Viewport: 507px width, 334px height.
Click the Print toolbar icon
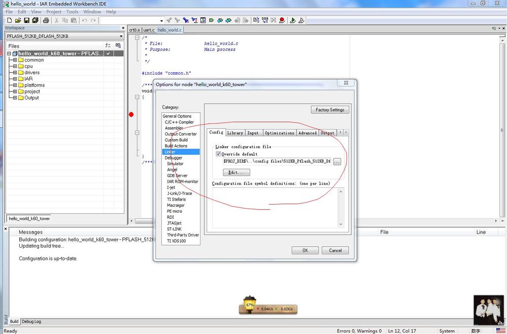click(x=46, y=20)
